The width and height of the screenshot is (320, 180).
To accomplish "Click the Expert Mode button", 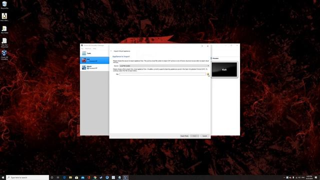I will pyautogui.click(x=184, y=136).
